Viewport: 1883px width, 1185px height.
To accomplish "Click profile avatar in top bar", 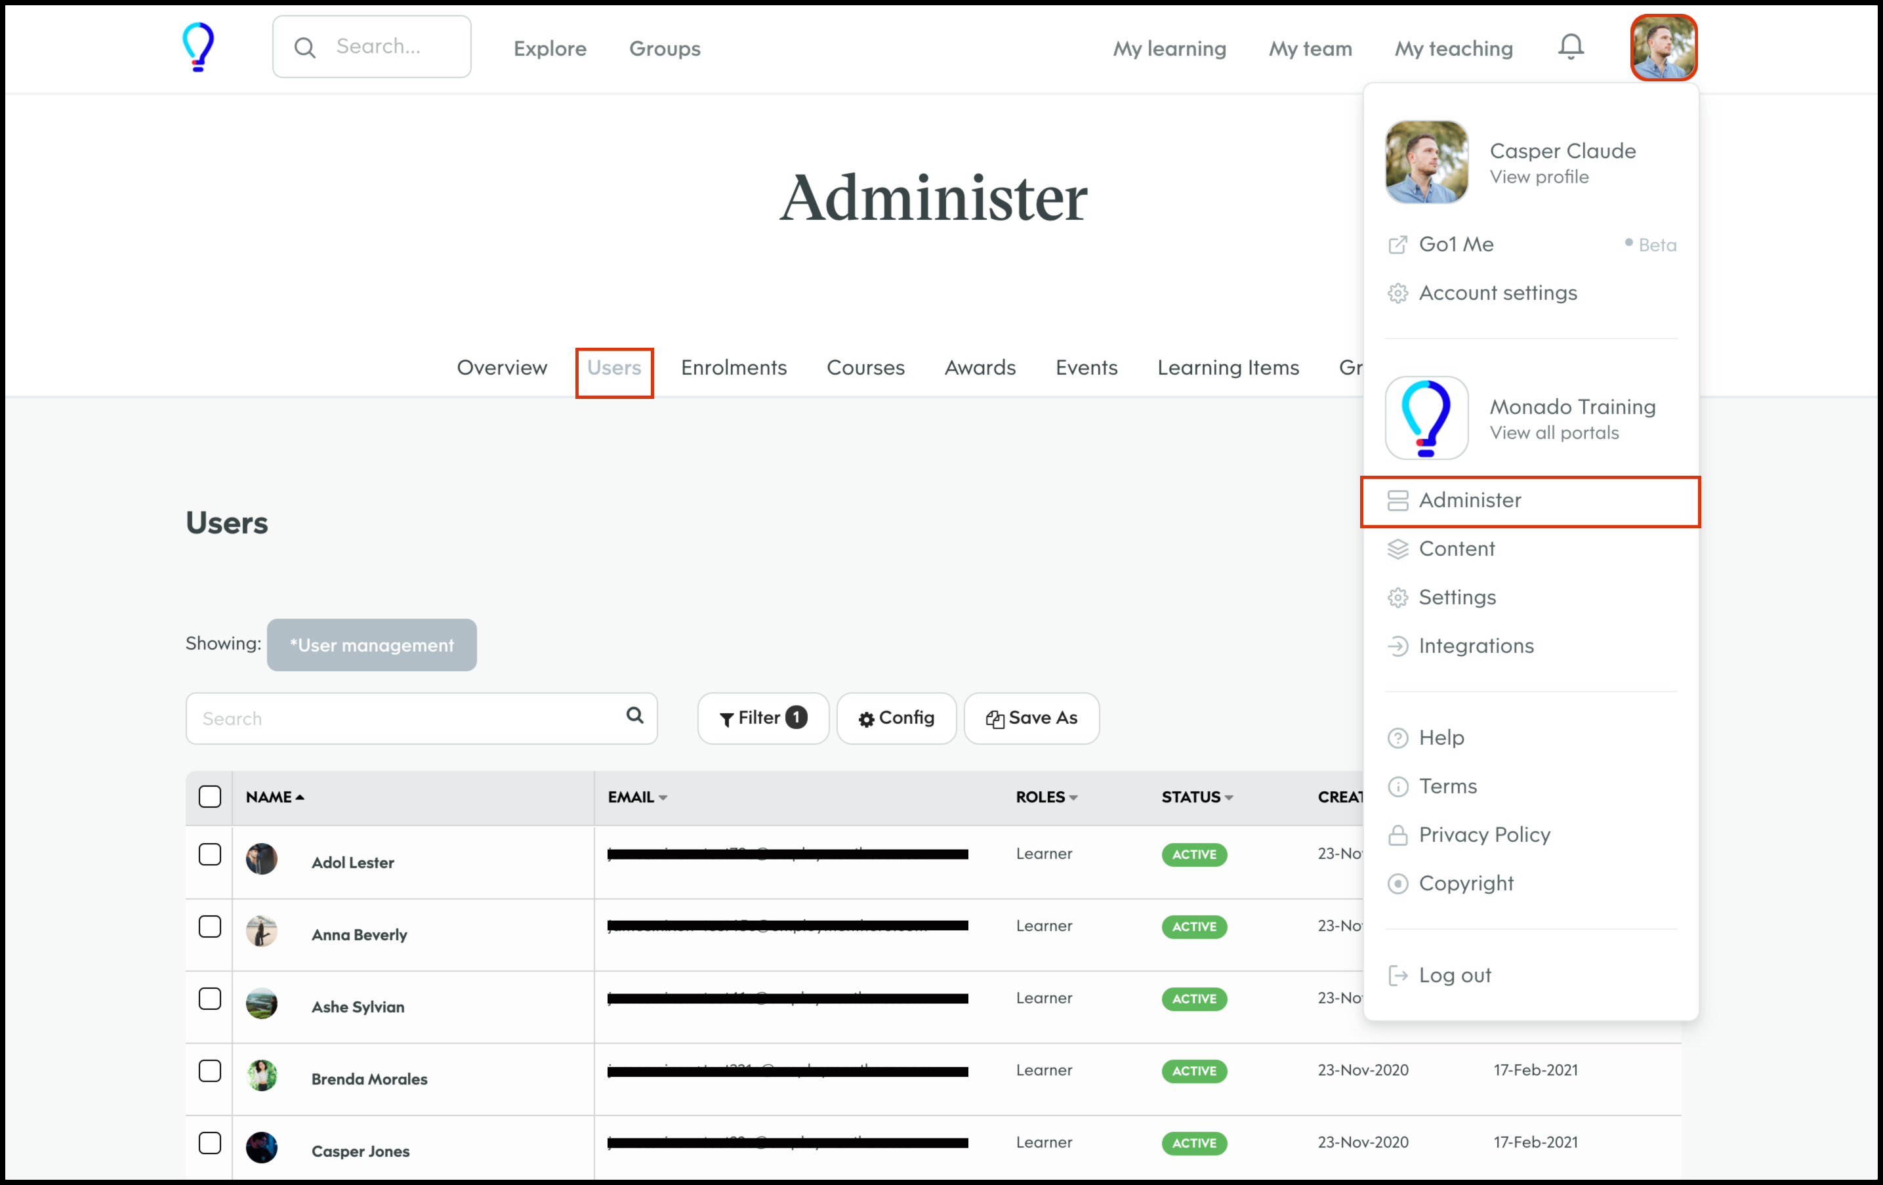I will tap(1663, 48).
